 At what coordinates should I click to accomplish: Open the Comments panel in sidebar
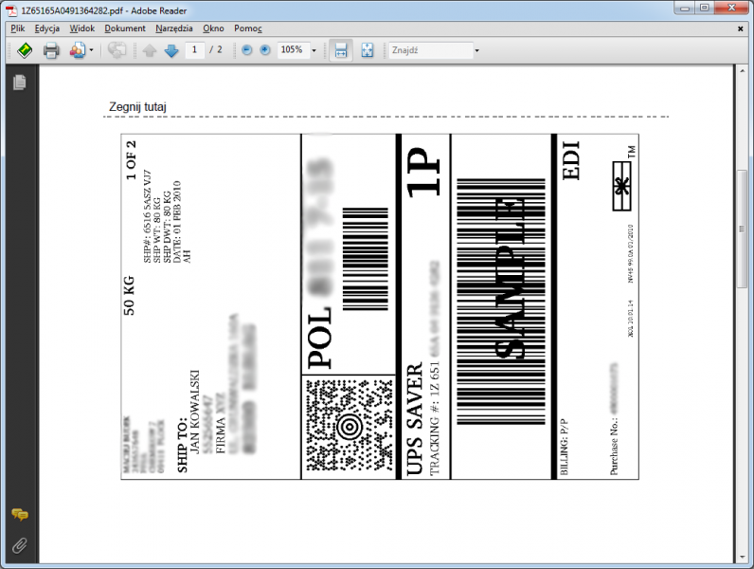19,514
